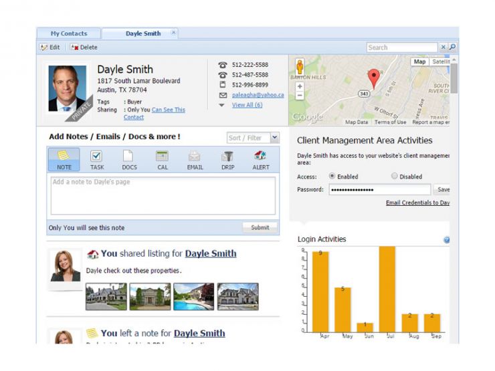The image size is (495, 371).
Task: Select the Enabled access radio button
Action: tap(332, 176)
